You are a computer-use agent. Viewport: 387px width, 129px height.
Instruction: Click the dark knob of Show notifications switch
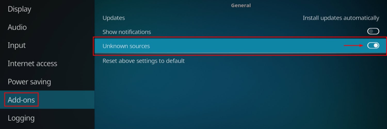[x=370, y=31]
